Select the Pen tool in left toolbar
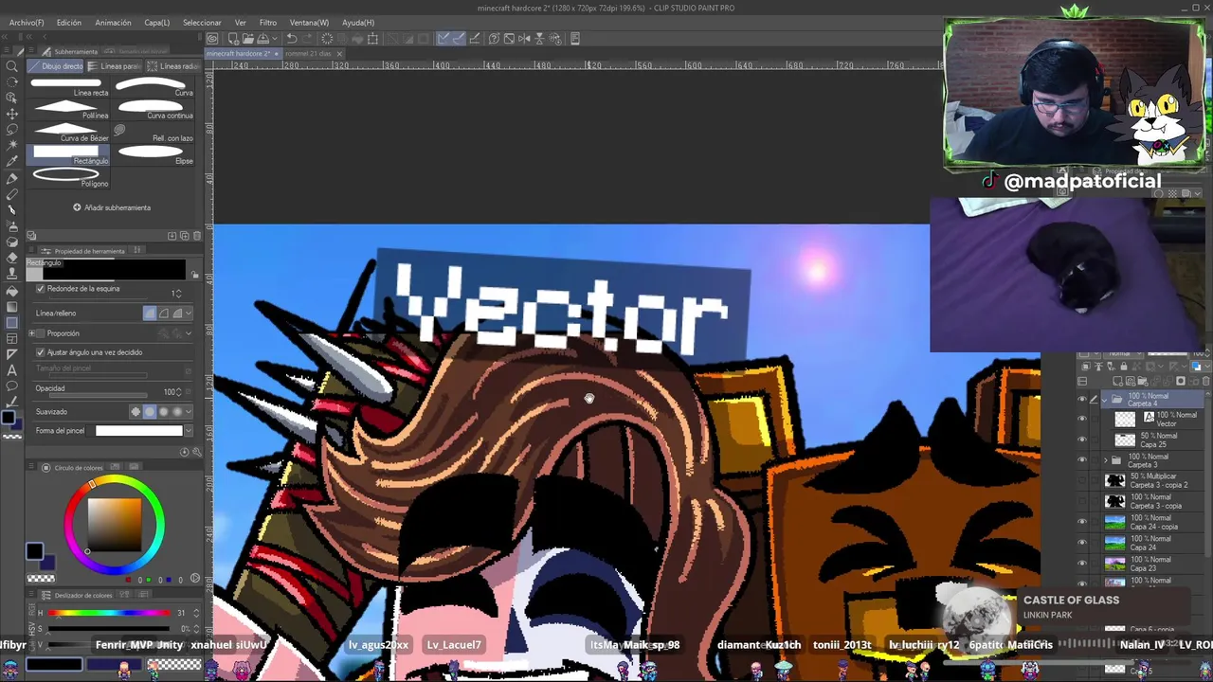The width and height of the screenshot is (1213, 682). coord(11,178)
